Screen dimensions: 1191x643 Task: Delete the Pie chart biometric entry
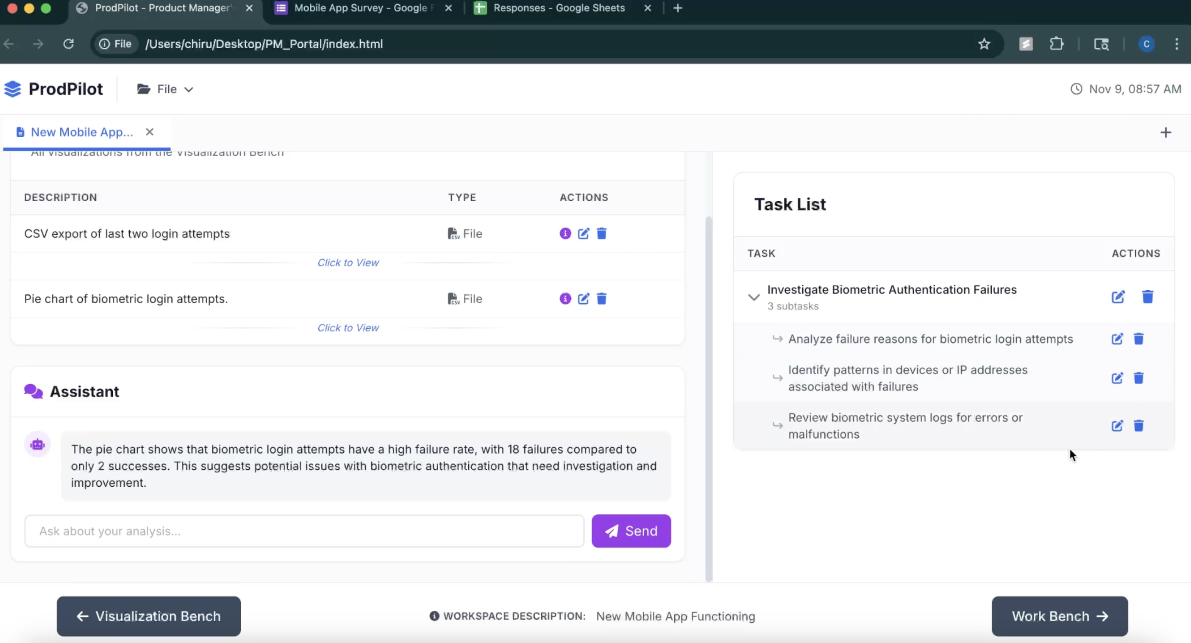[x=601, y=299]
